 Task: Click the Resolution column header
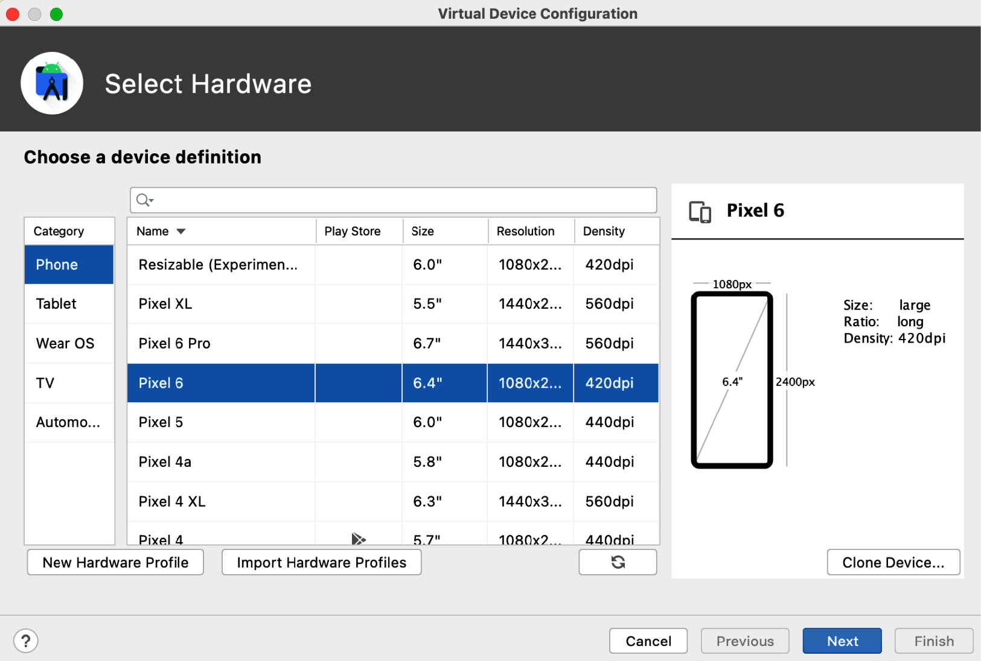pos(531,231)
